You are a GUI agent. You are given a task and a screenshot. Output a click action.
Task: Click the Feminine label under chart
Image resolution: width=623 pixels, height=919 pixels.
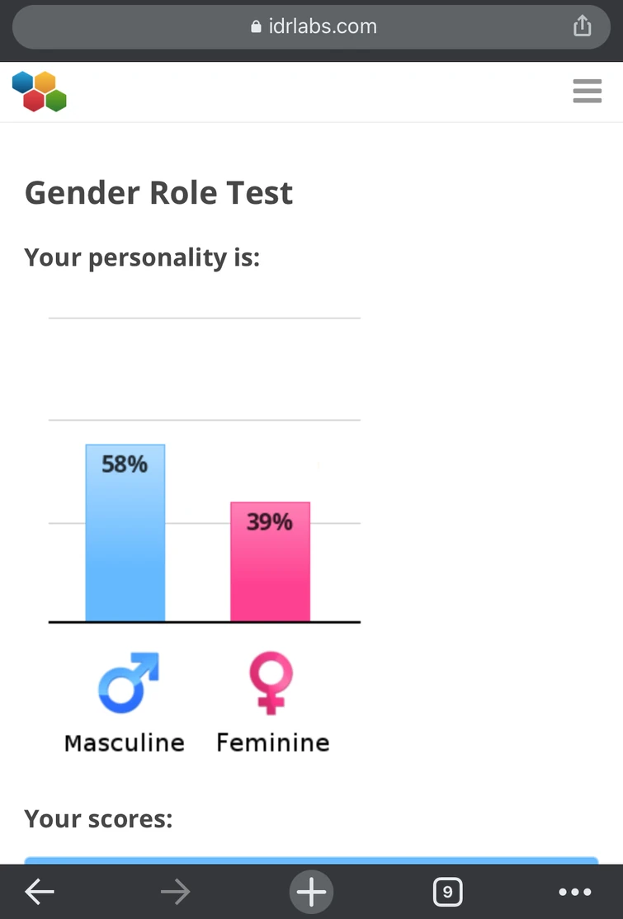(272, 742)
